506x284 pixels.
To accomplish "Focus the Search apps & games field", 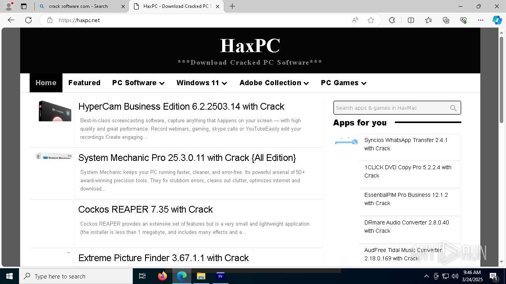I will point(397,108).
